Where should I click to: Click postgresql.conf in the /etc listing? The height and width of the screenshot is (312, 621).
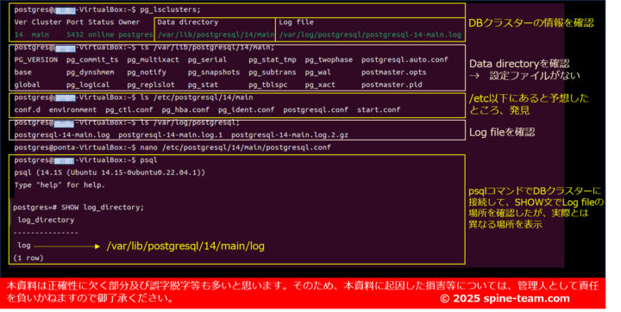click(316, 109)
